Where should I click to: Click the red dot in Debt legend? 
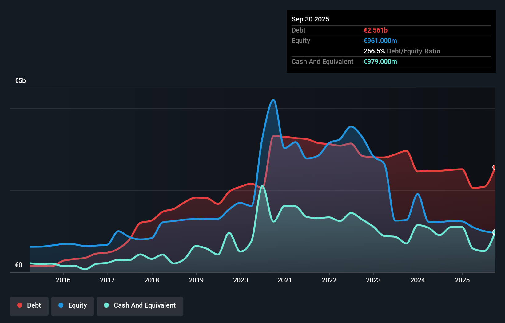[20, 305]
